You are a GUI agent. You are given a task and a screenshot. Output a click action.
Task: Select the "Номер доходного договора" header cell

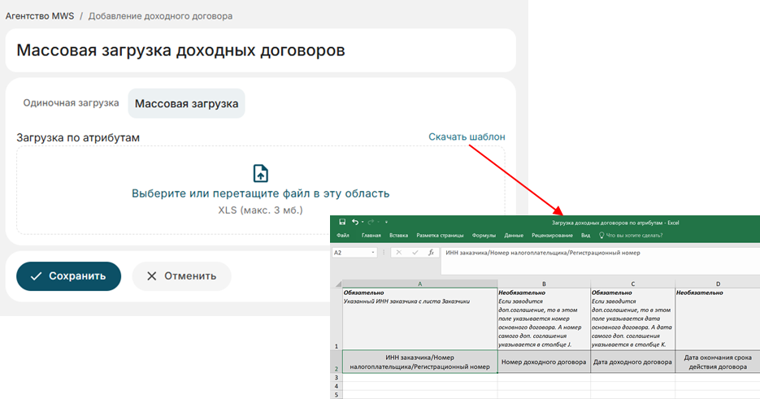543,362
